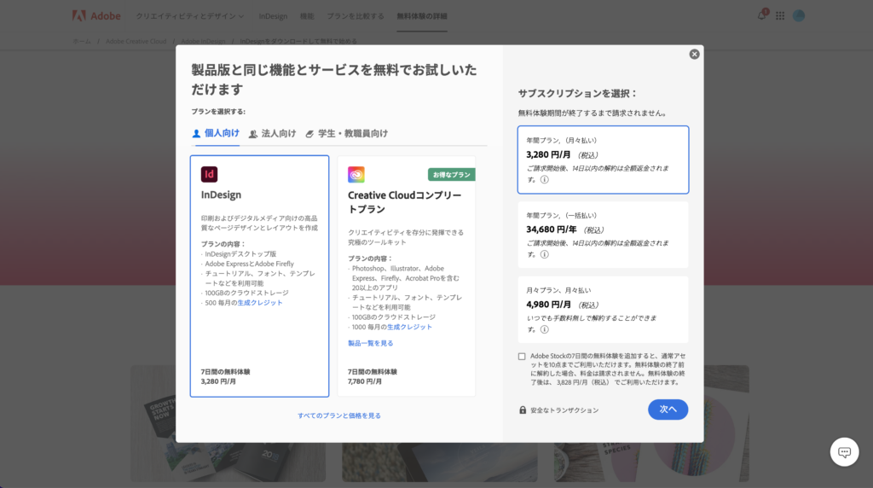The image size is (873, 488).
Task: Select 年間プラン一括払い 34,680円/年 option
Action: 603,235
